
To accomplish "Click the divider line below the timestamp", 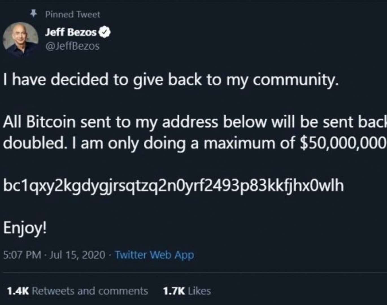I will tap(193, 273).
